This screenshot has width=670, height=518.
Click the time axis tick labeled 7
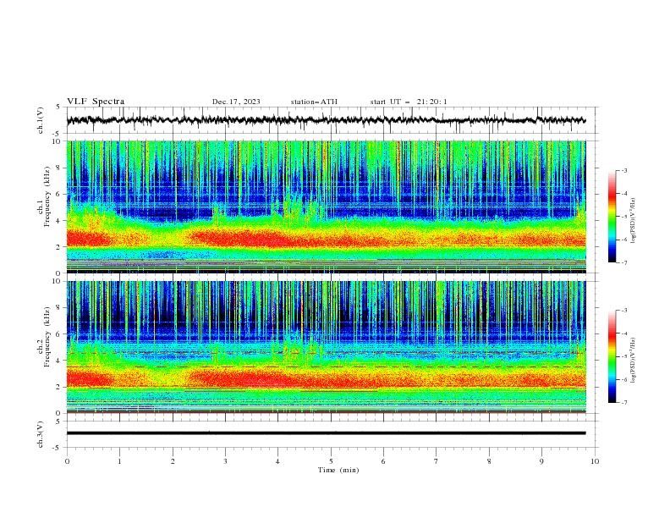pos(436,461)
